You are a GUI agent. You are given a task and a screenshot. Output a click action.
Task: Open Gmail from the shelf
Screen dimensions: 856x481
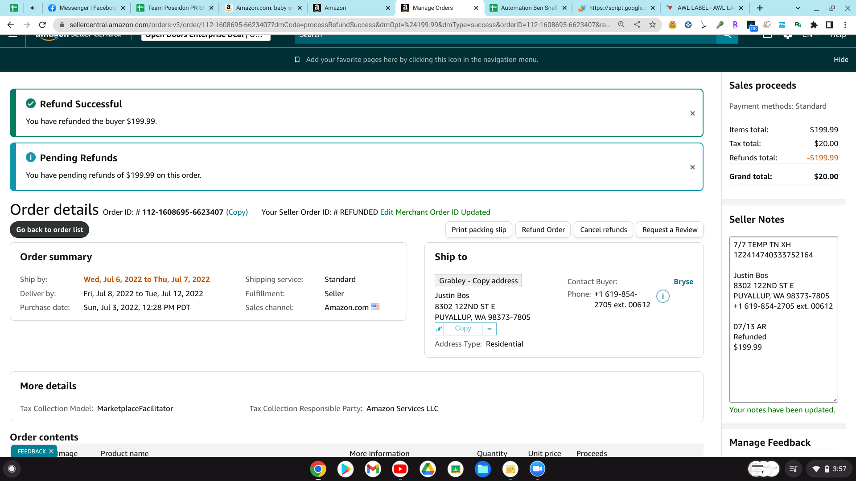(373, 469)
